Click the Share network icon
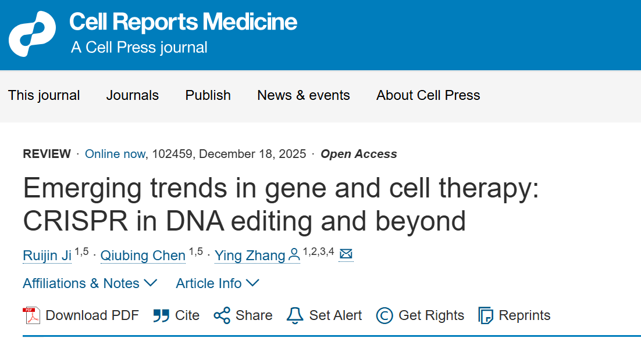The width and height of the screenshot is (641, 338). pos(222,315)
